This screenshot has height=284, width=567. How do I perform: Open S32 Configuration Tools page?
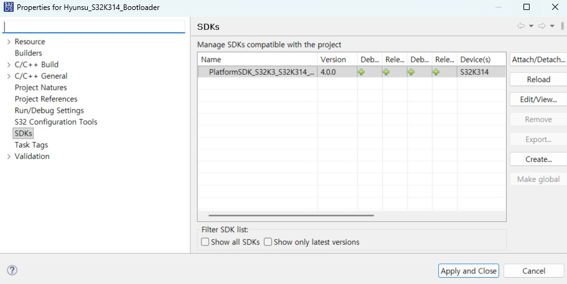(55, 122)
